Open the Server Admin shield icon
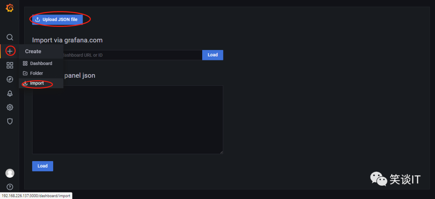The image size is (435, 199). 10,121
